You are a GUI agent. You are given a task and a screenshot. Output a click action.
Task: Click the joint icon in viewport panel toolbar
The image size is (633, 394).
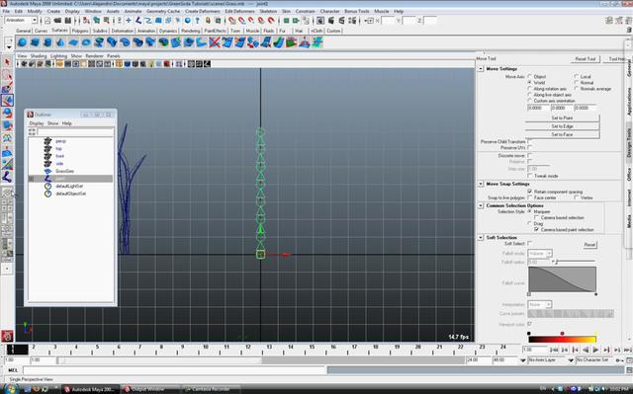pyautogui.click(x=207, y=64)
